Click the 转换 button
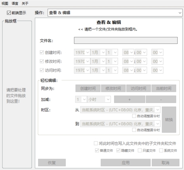 click(x=169, y=119)
